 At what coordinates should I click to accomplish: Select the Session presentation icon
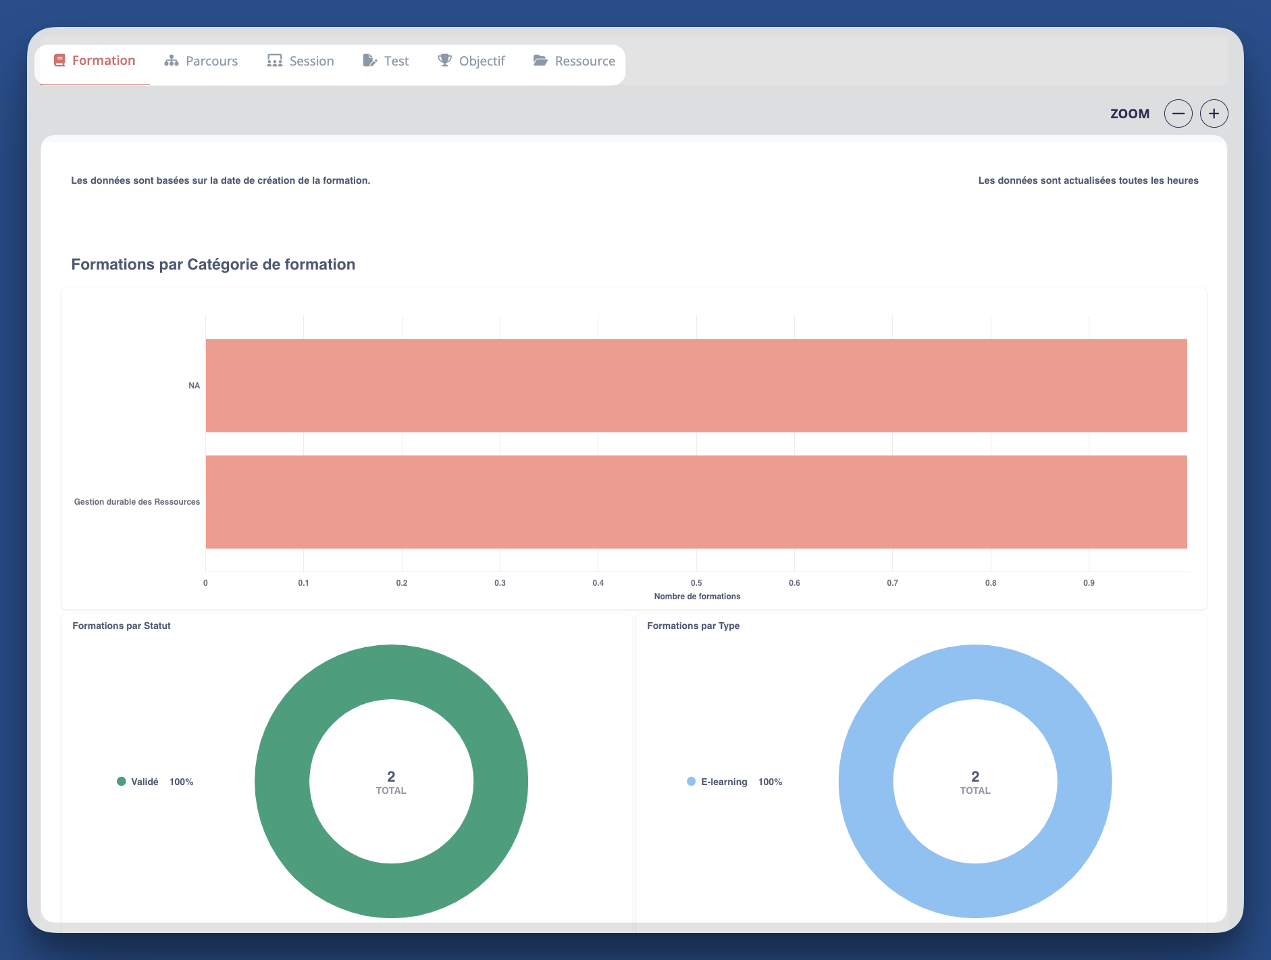tap(274, 61)
